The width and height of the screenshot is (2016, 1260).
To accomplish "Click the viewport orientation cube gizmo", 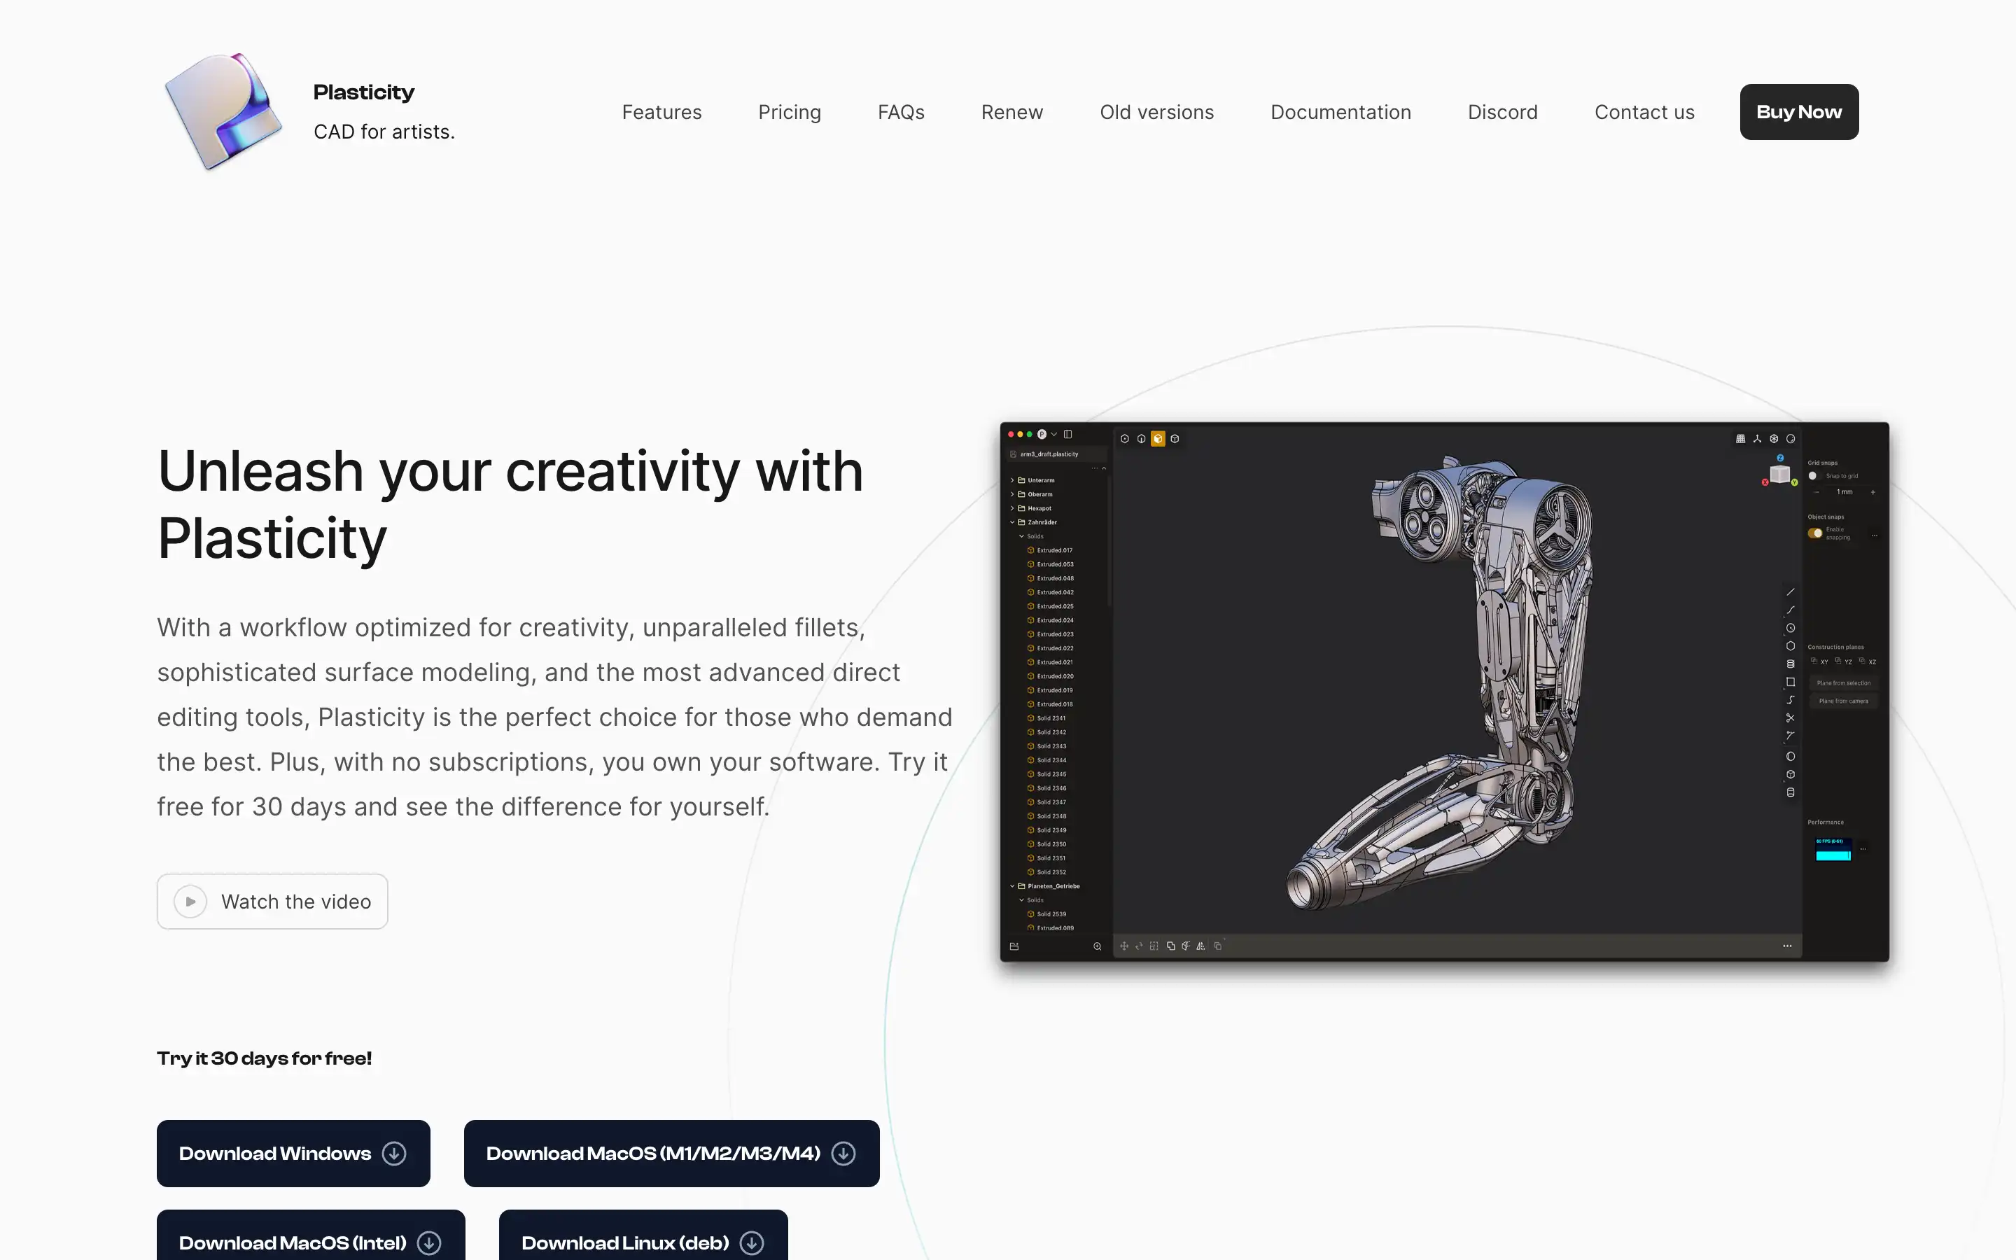I will pyautogui.click(x=1780, y=472).
